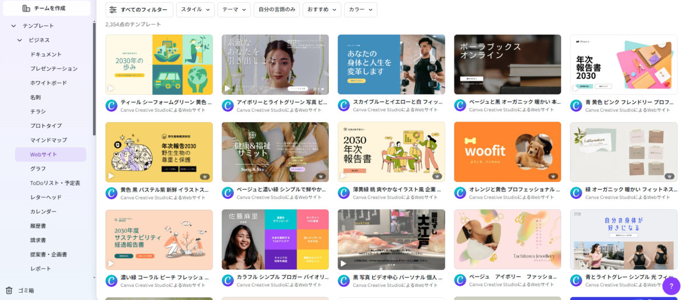Screen dimensions: 685x300
Task: Click play icon on 大江戸 video template
Action: tap(343, 263)
